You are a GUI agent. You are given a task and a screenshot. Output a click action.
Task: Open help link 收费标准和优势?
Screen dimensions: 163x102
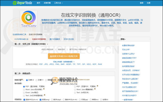pos(128,46)
